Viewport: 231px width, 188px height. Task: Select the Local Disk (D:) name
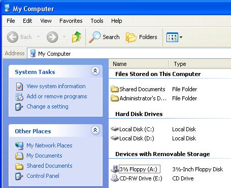tap(137, 138)
